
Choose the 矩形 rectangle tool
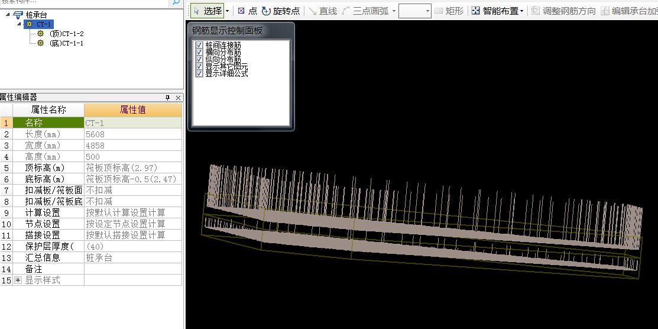[x=449, y=11]
